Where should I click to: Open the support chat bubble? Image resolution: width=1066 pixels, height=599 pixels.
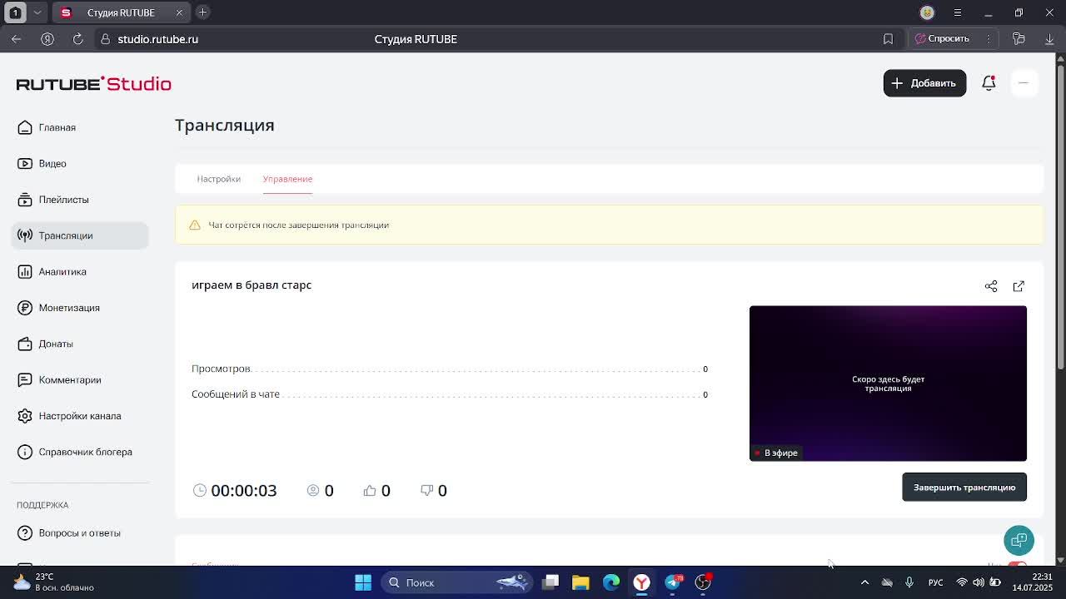[x=1019, y=540]
